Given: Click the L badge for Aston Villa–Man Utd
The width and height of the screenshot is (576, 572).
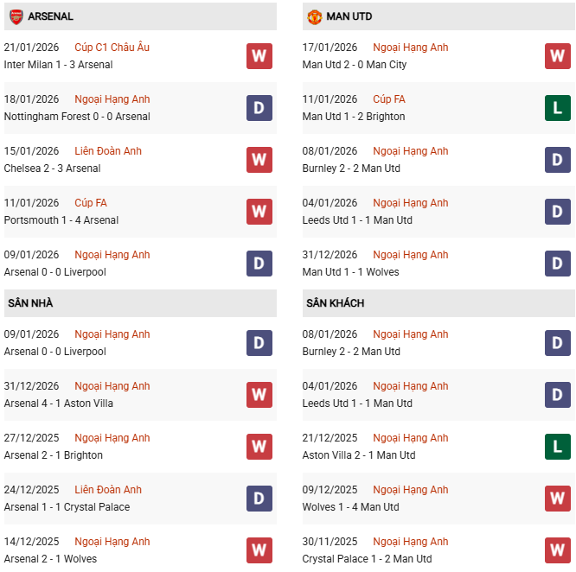Looking at the screenshot, I should pyautogui.click(x=558, y=447).
